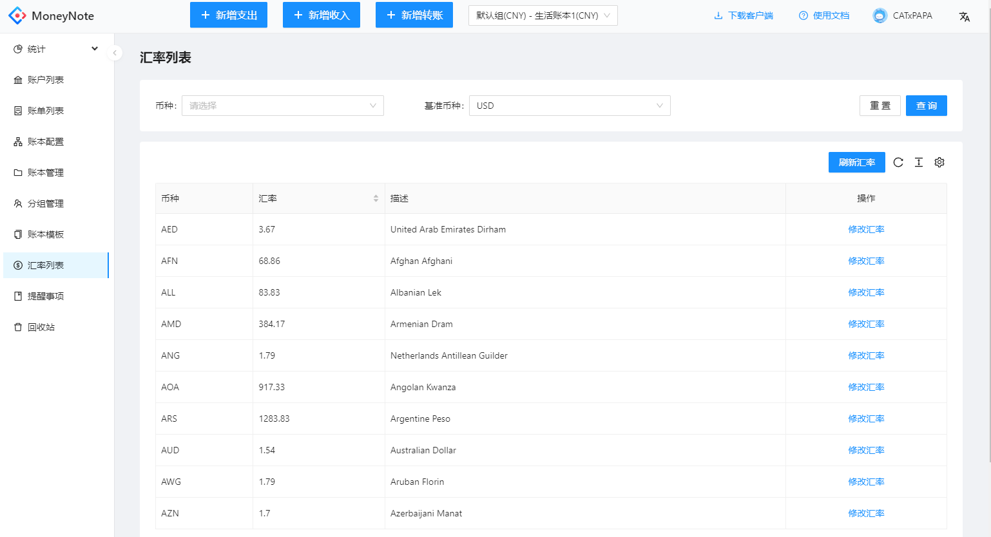The width and height of the screenshot is (991, 537).
Task: Click 修改汇率 for AFN row
Action: 866,261
